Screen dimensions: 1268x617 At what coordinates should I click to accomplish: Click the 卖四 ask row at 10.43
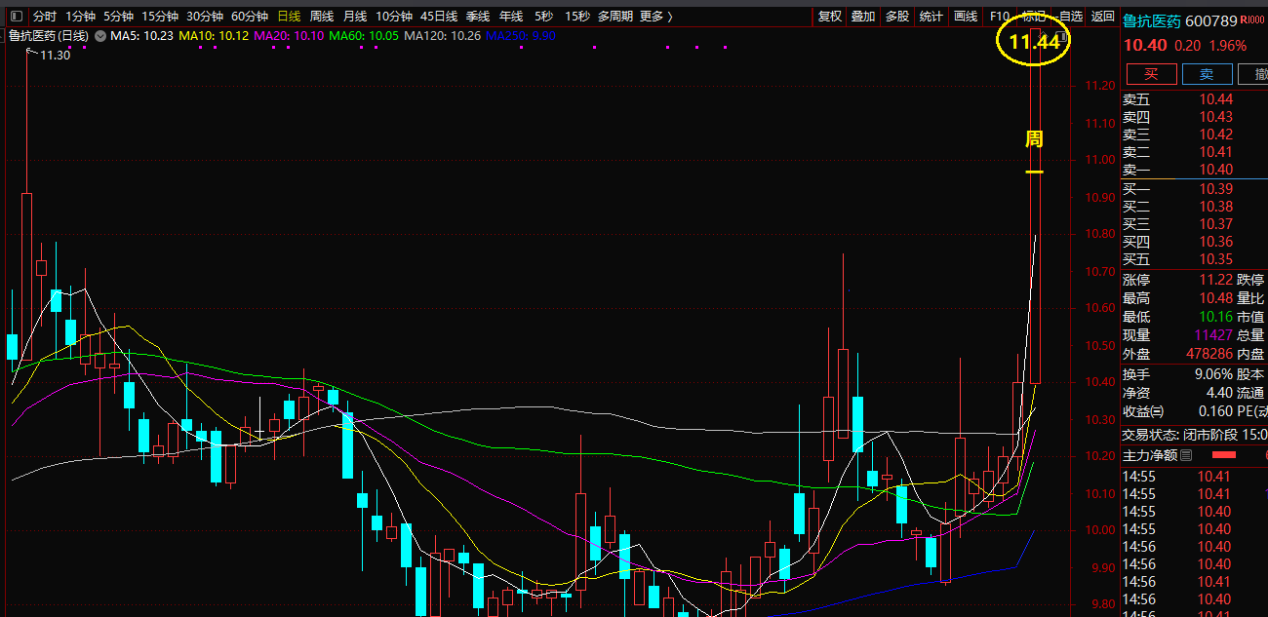tap(1195, 117)
